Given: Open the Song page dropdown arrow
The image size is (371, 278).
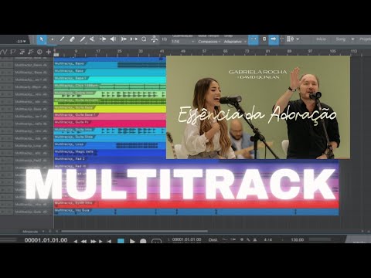Looking at the screenshot, I should click(352, 39).
